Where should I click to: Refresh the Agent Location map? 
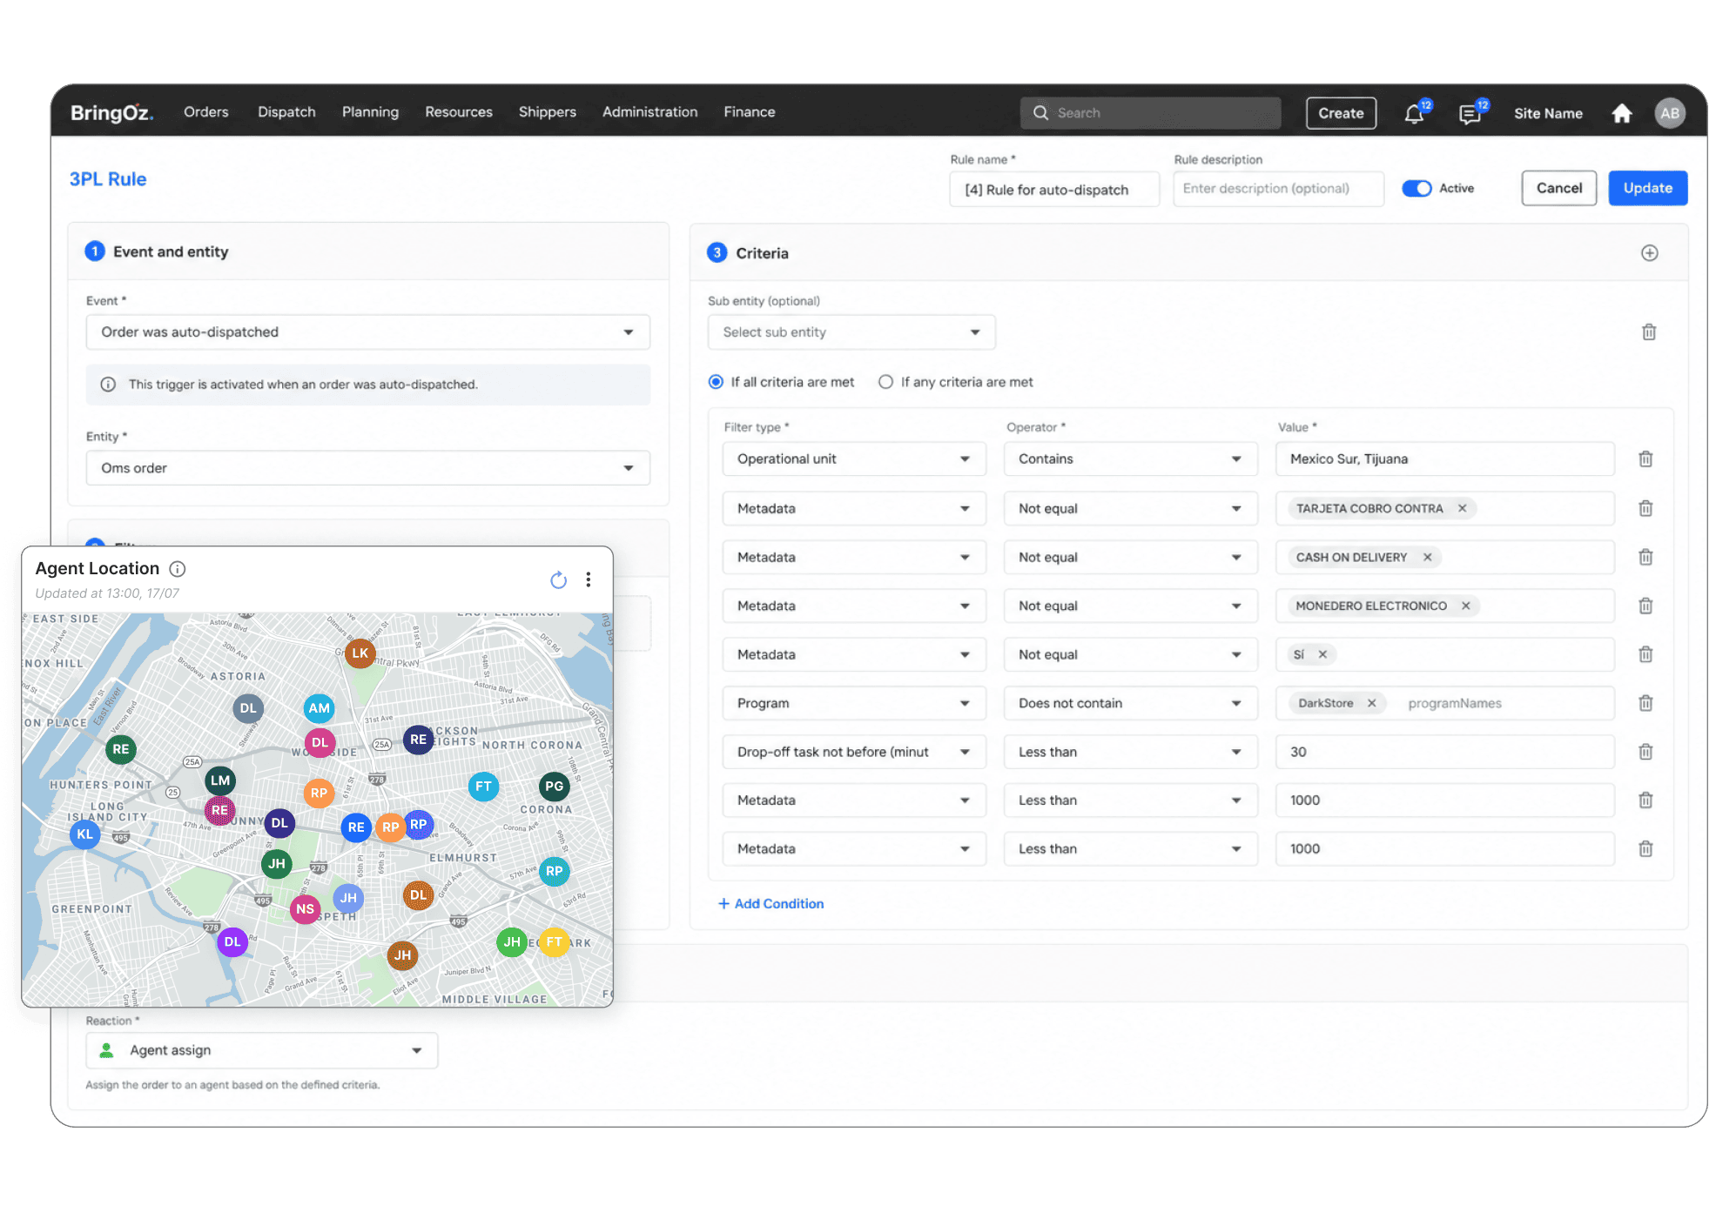pos(558,579)
